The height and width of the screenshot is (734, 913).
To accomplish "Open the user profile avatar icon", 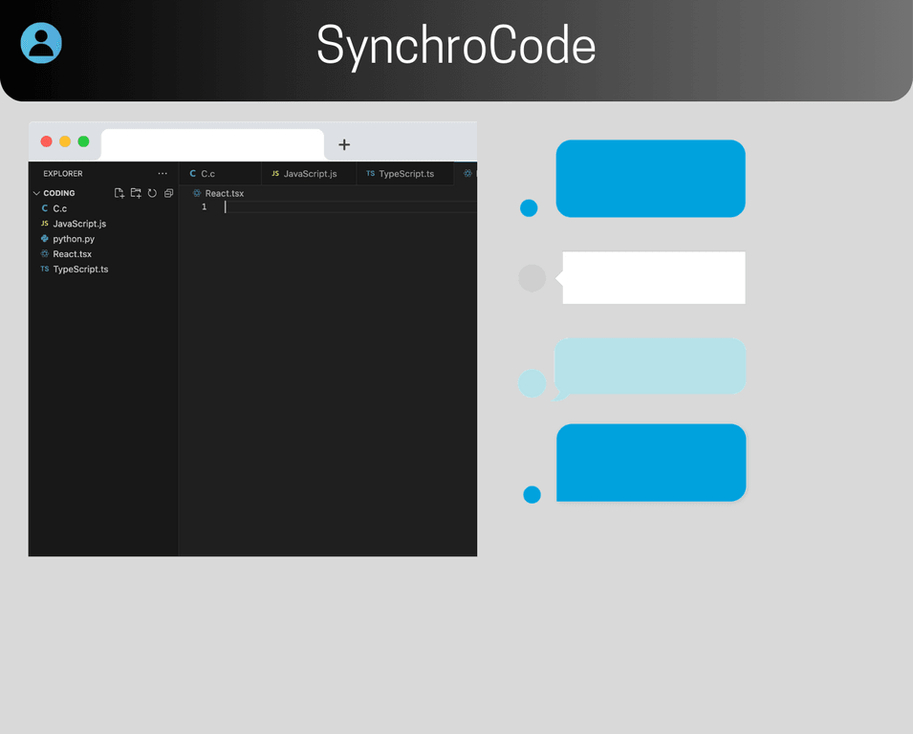I will (x=41, y=43).
